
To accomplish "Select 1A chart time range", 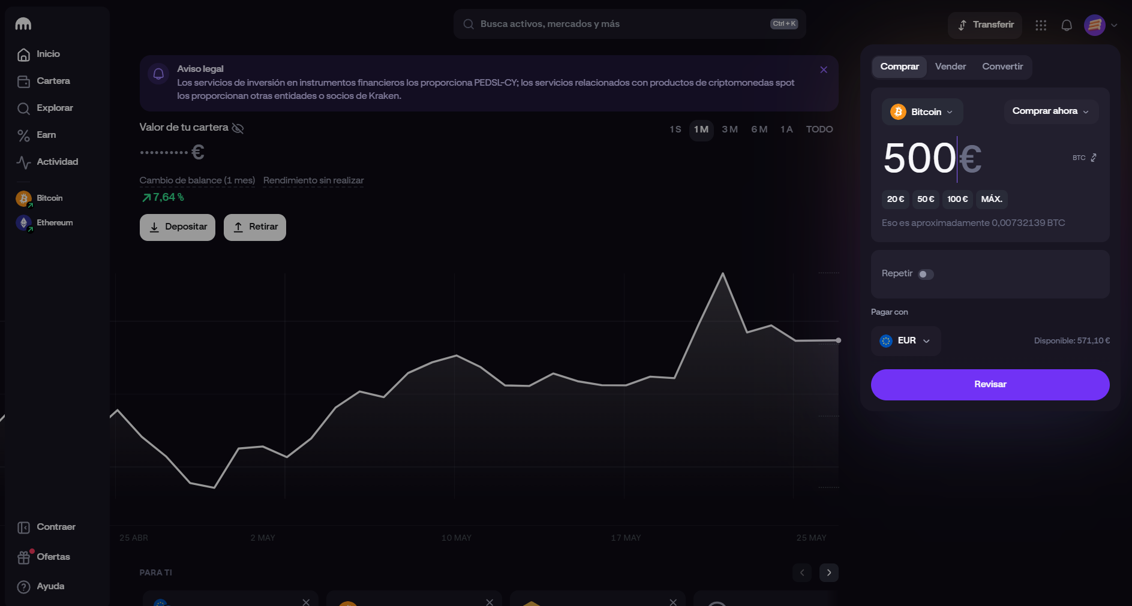I will (786, 129).
